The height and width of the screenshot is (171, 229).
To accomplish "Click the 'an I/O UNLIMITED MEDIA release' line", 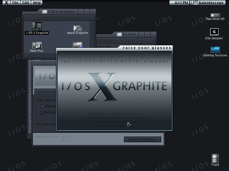I will click(114, 61).
